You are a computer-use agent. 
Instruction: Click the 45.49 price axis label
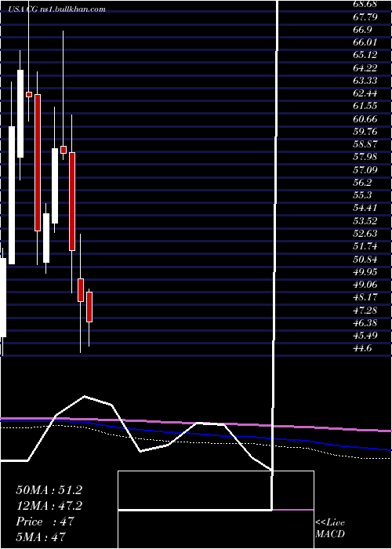[x=365, y=336]
